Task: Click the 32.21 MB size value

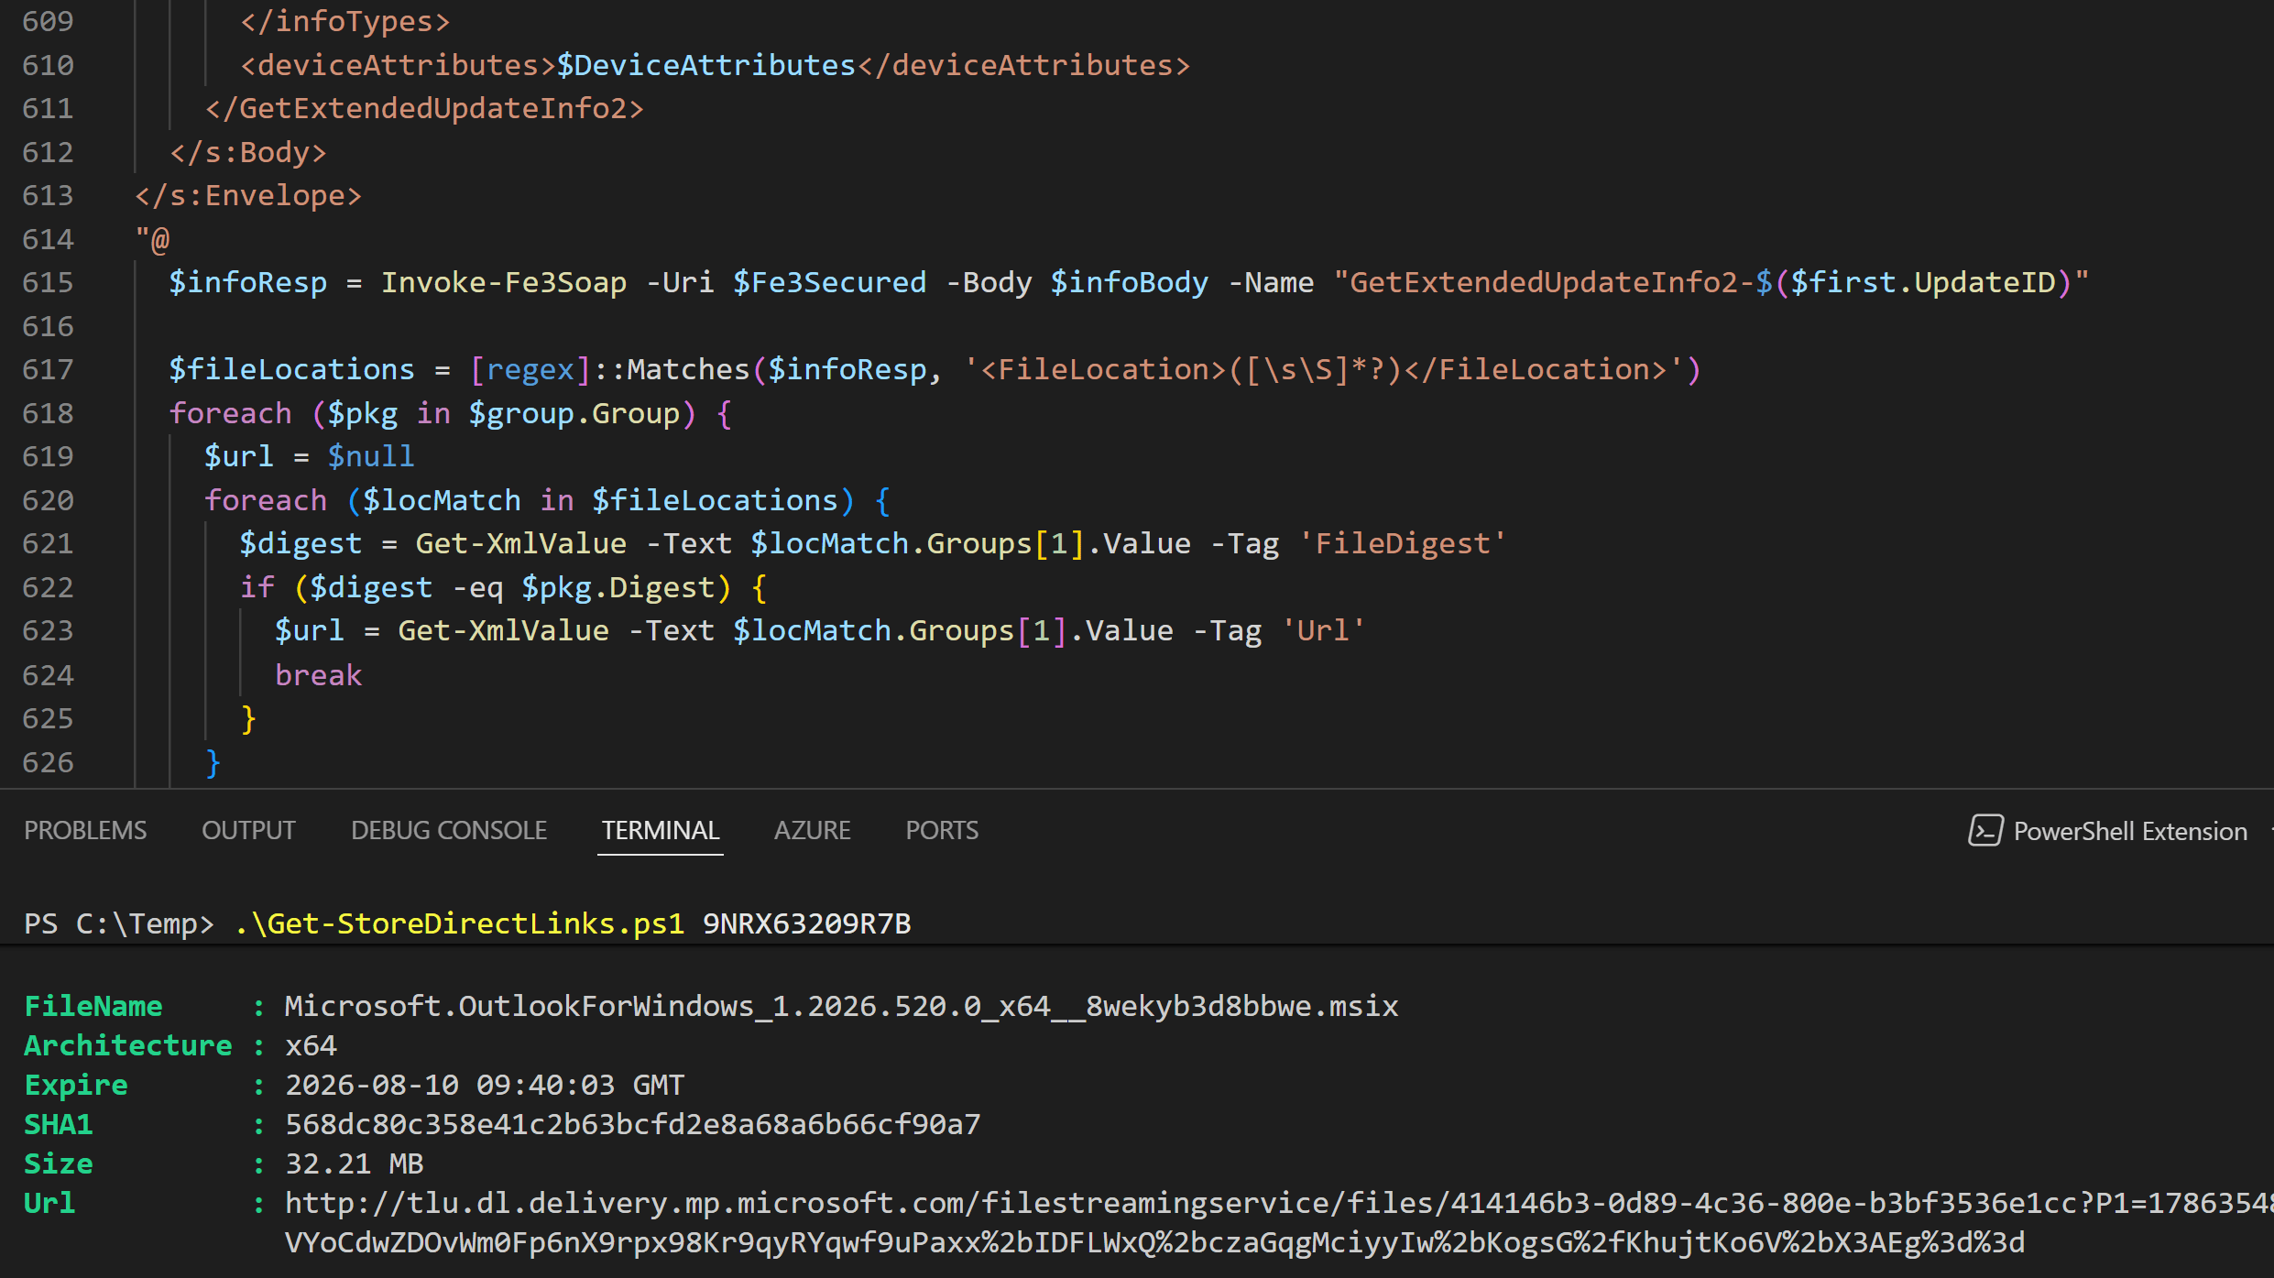Action: [354, 1163]
